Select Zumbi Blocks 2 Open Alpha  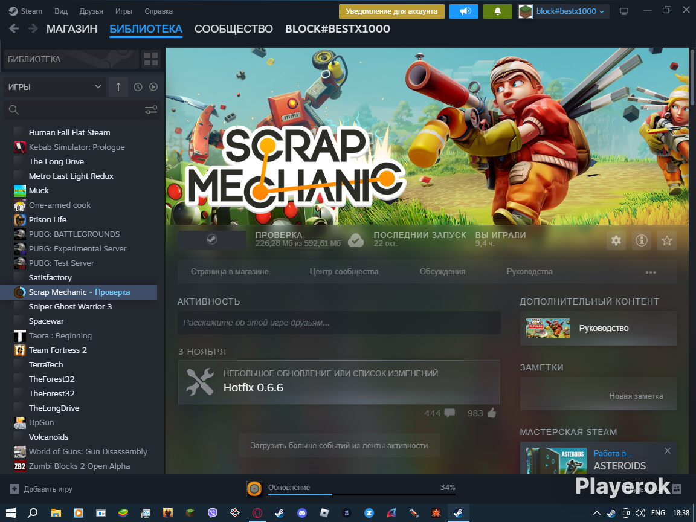pyautogui.click(x=79, y=466)
